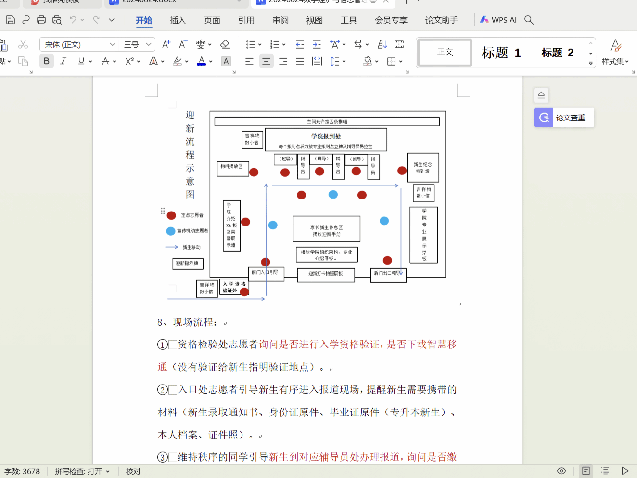Open the font name dropdown 宋体 (正文)

pyautogui.click(x=112, y=44)
